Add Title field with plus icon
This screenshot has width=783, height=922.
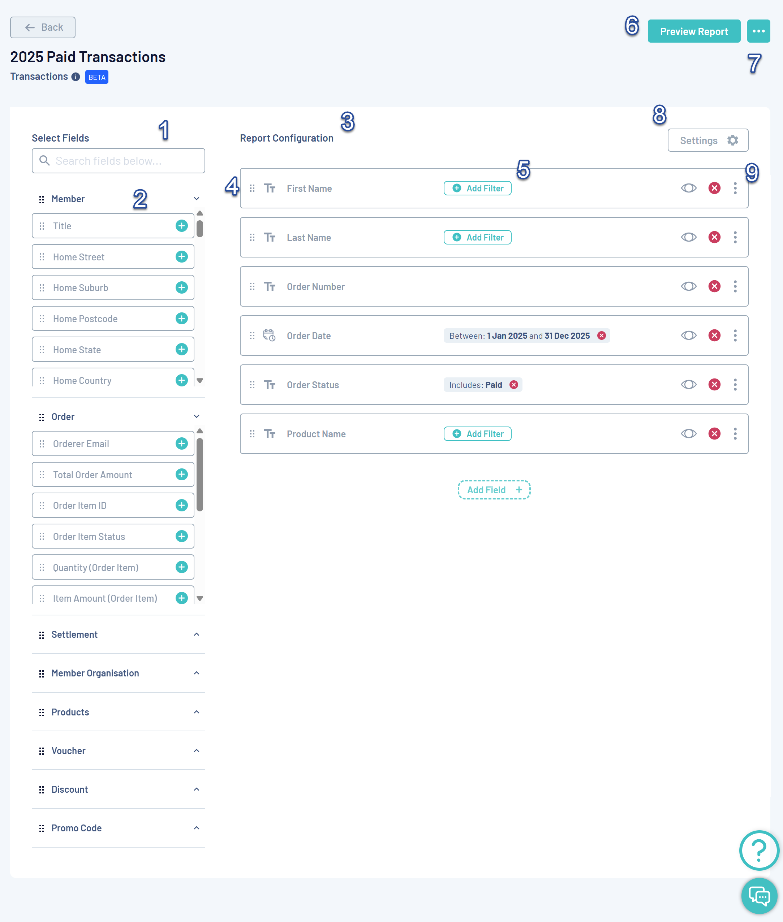(x=181, y=226)
